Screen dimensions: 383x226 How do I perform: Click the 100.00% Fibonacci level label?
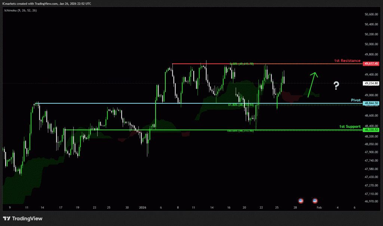(240, 131)
